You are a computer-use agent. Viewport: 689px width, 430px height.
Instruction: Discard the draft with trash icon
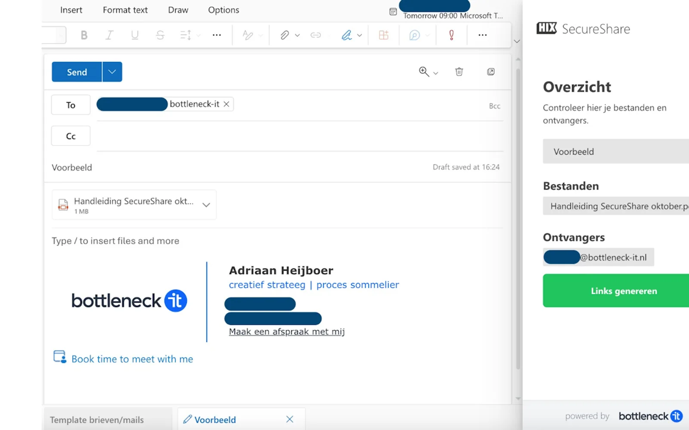[459, 72]
